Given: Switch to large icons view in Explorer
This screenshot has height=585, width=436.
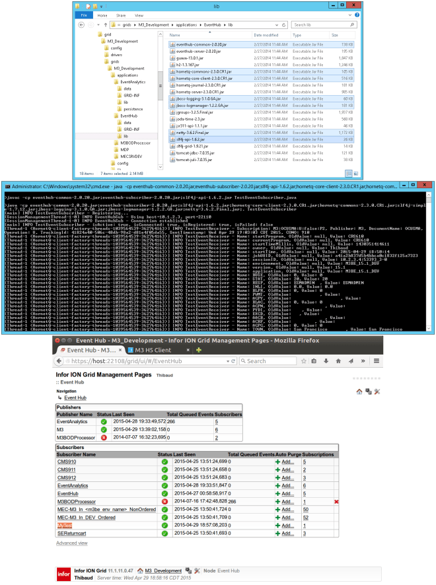Looking at the screenshot, I should (x=356, y=174).
